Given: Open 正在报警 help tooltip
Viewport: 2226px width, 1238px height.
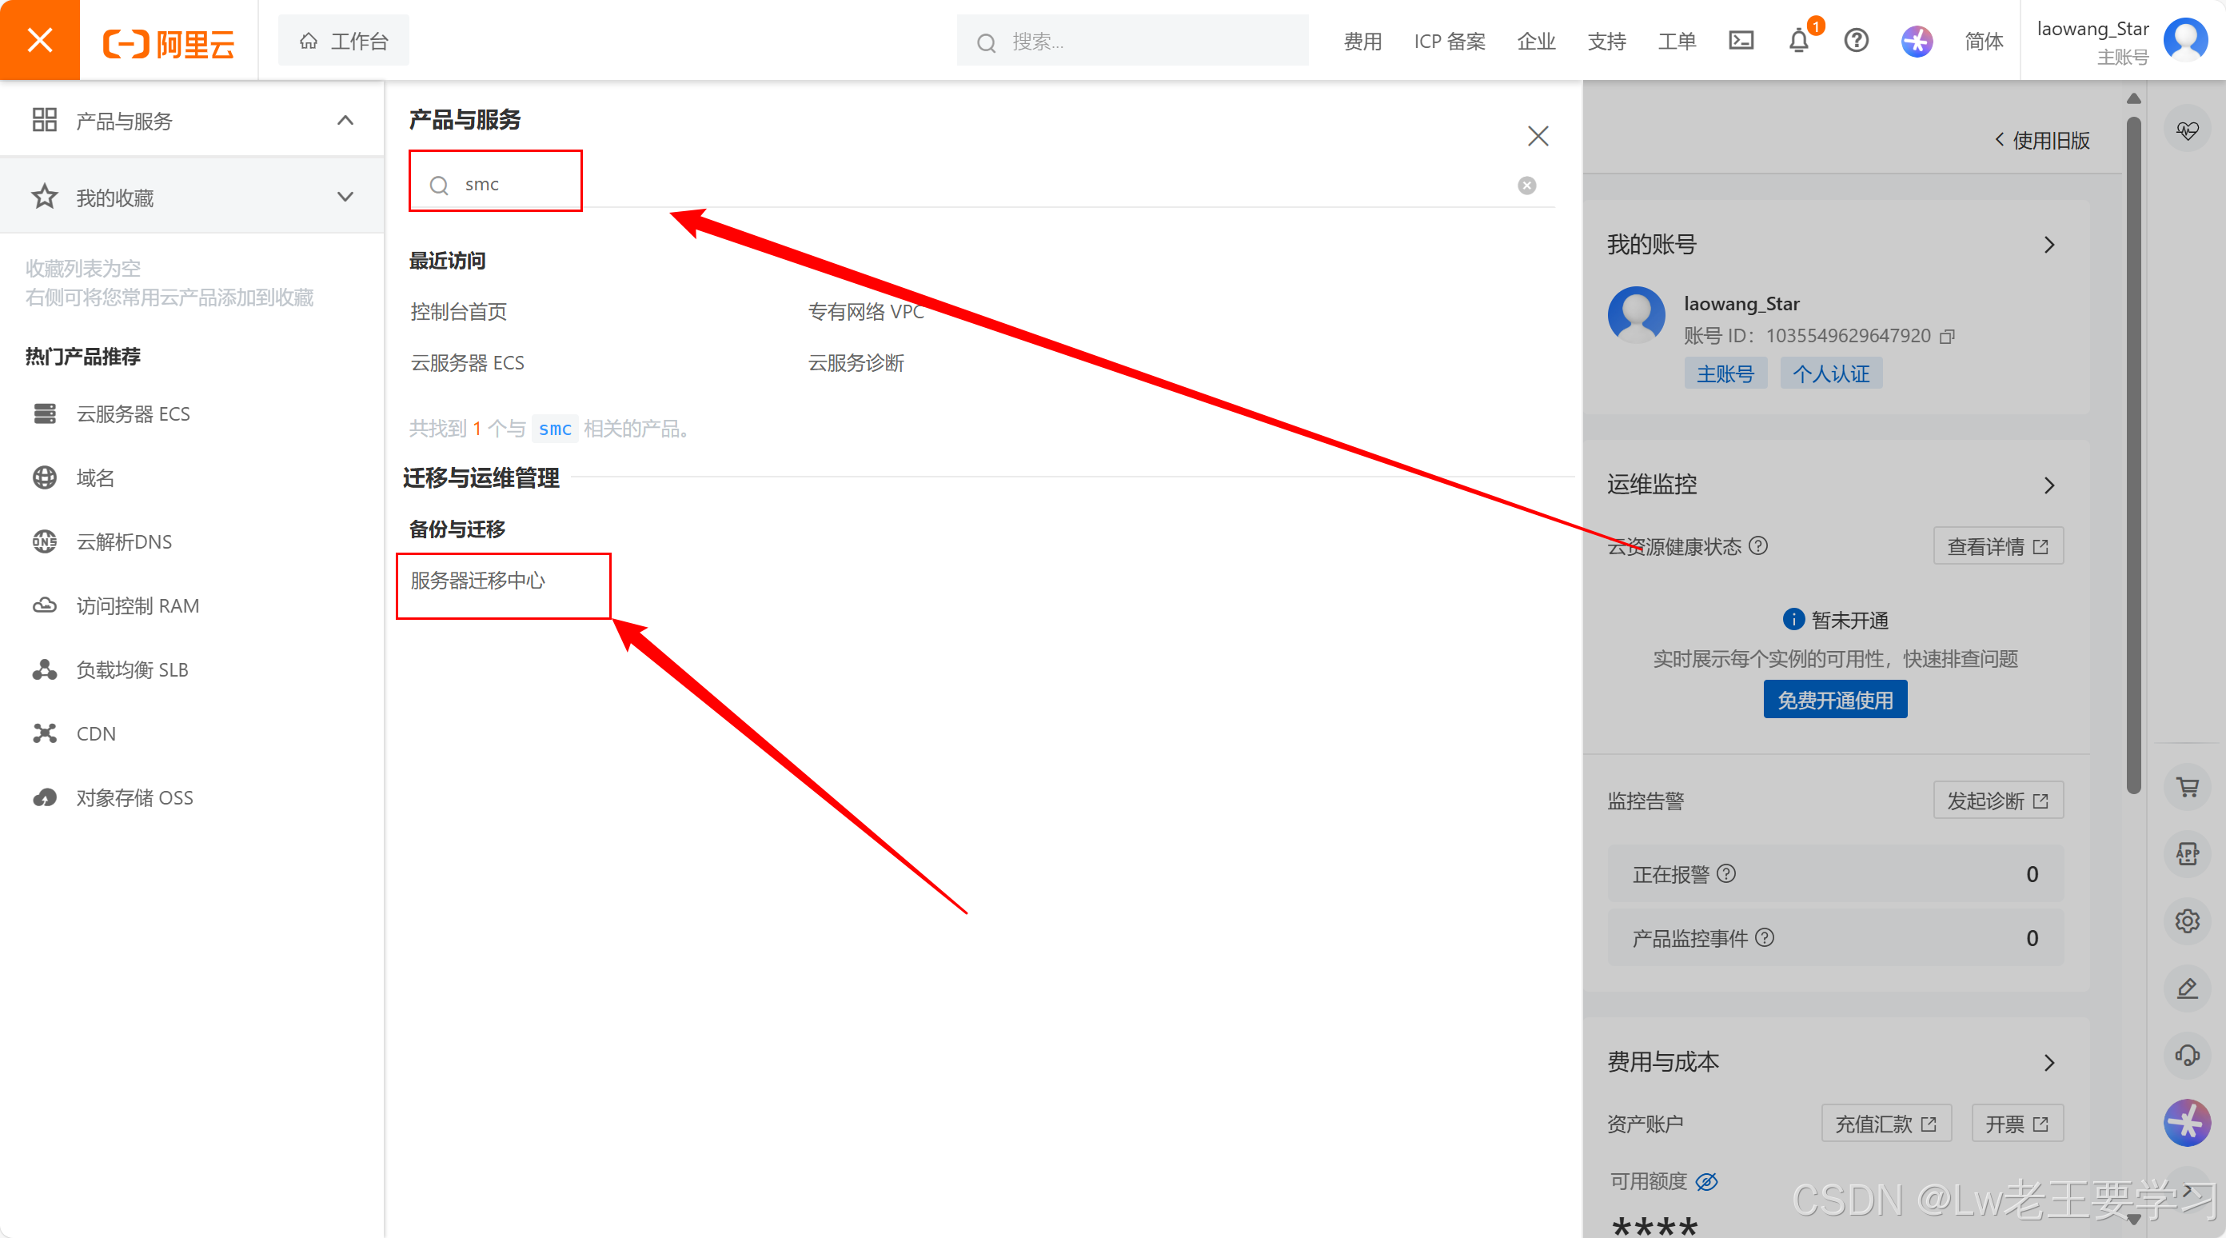Looking at the screenshot, I should (x=1725, y=873).
